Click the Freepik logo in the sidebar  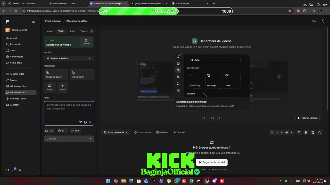tap(7, 22)
